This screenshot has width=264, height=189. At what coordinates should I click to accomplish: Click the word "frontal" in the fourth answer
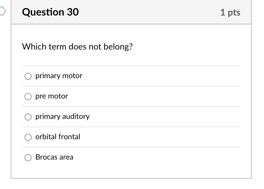pyautogui.click(x=69, y=137)
